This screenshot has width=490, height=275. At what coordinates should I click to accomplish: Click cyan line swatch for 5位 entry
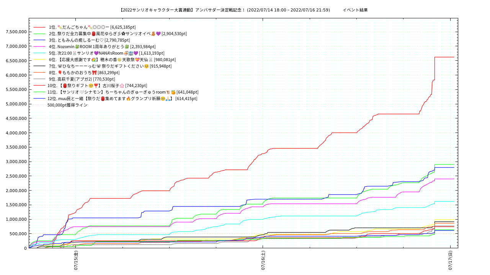click(x=39, y=53)
